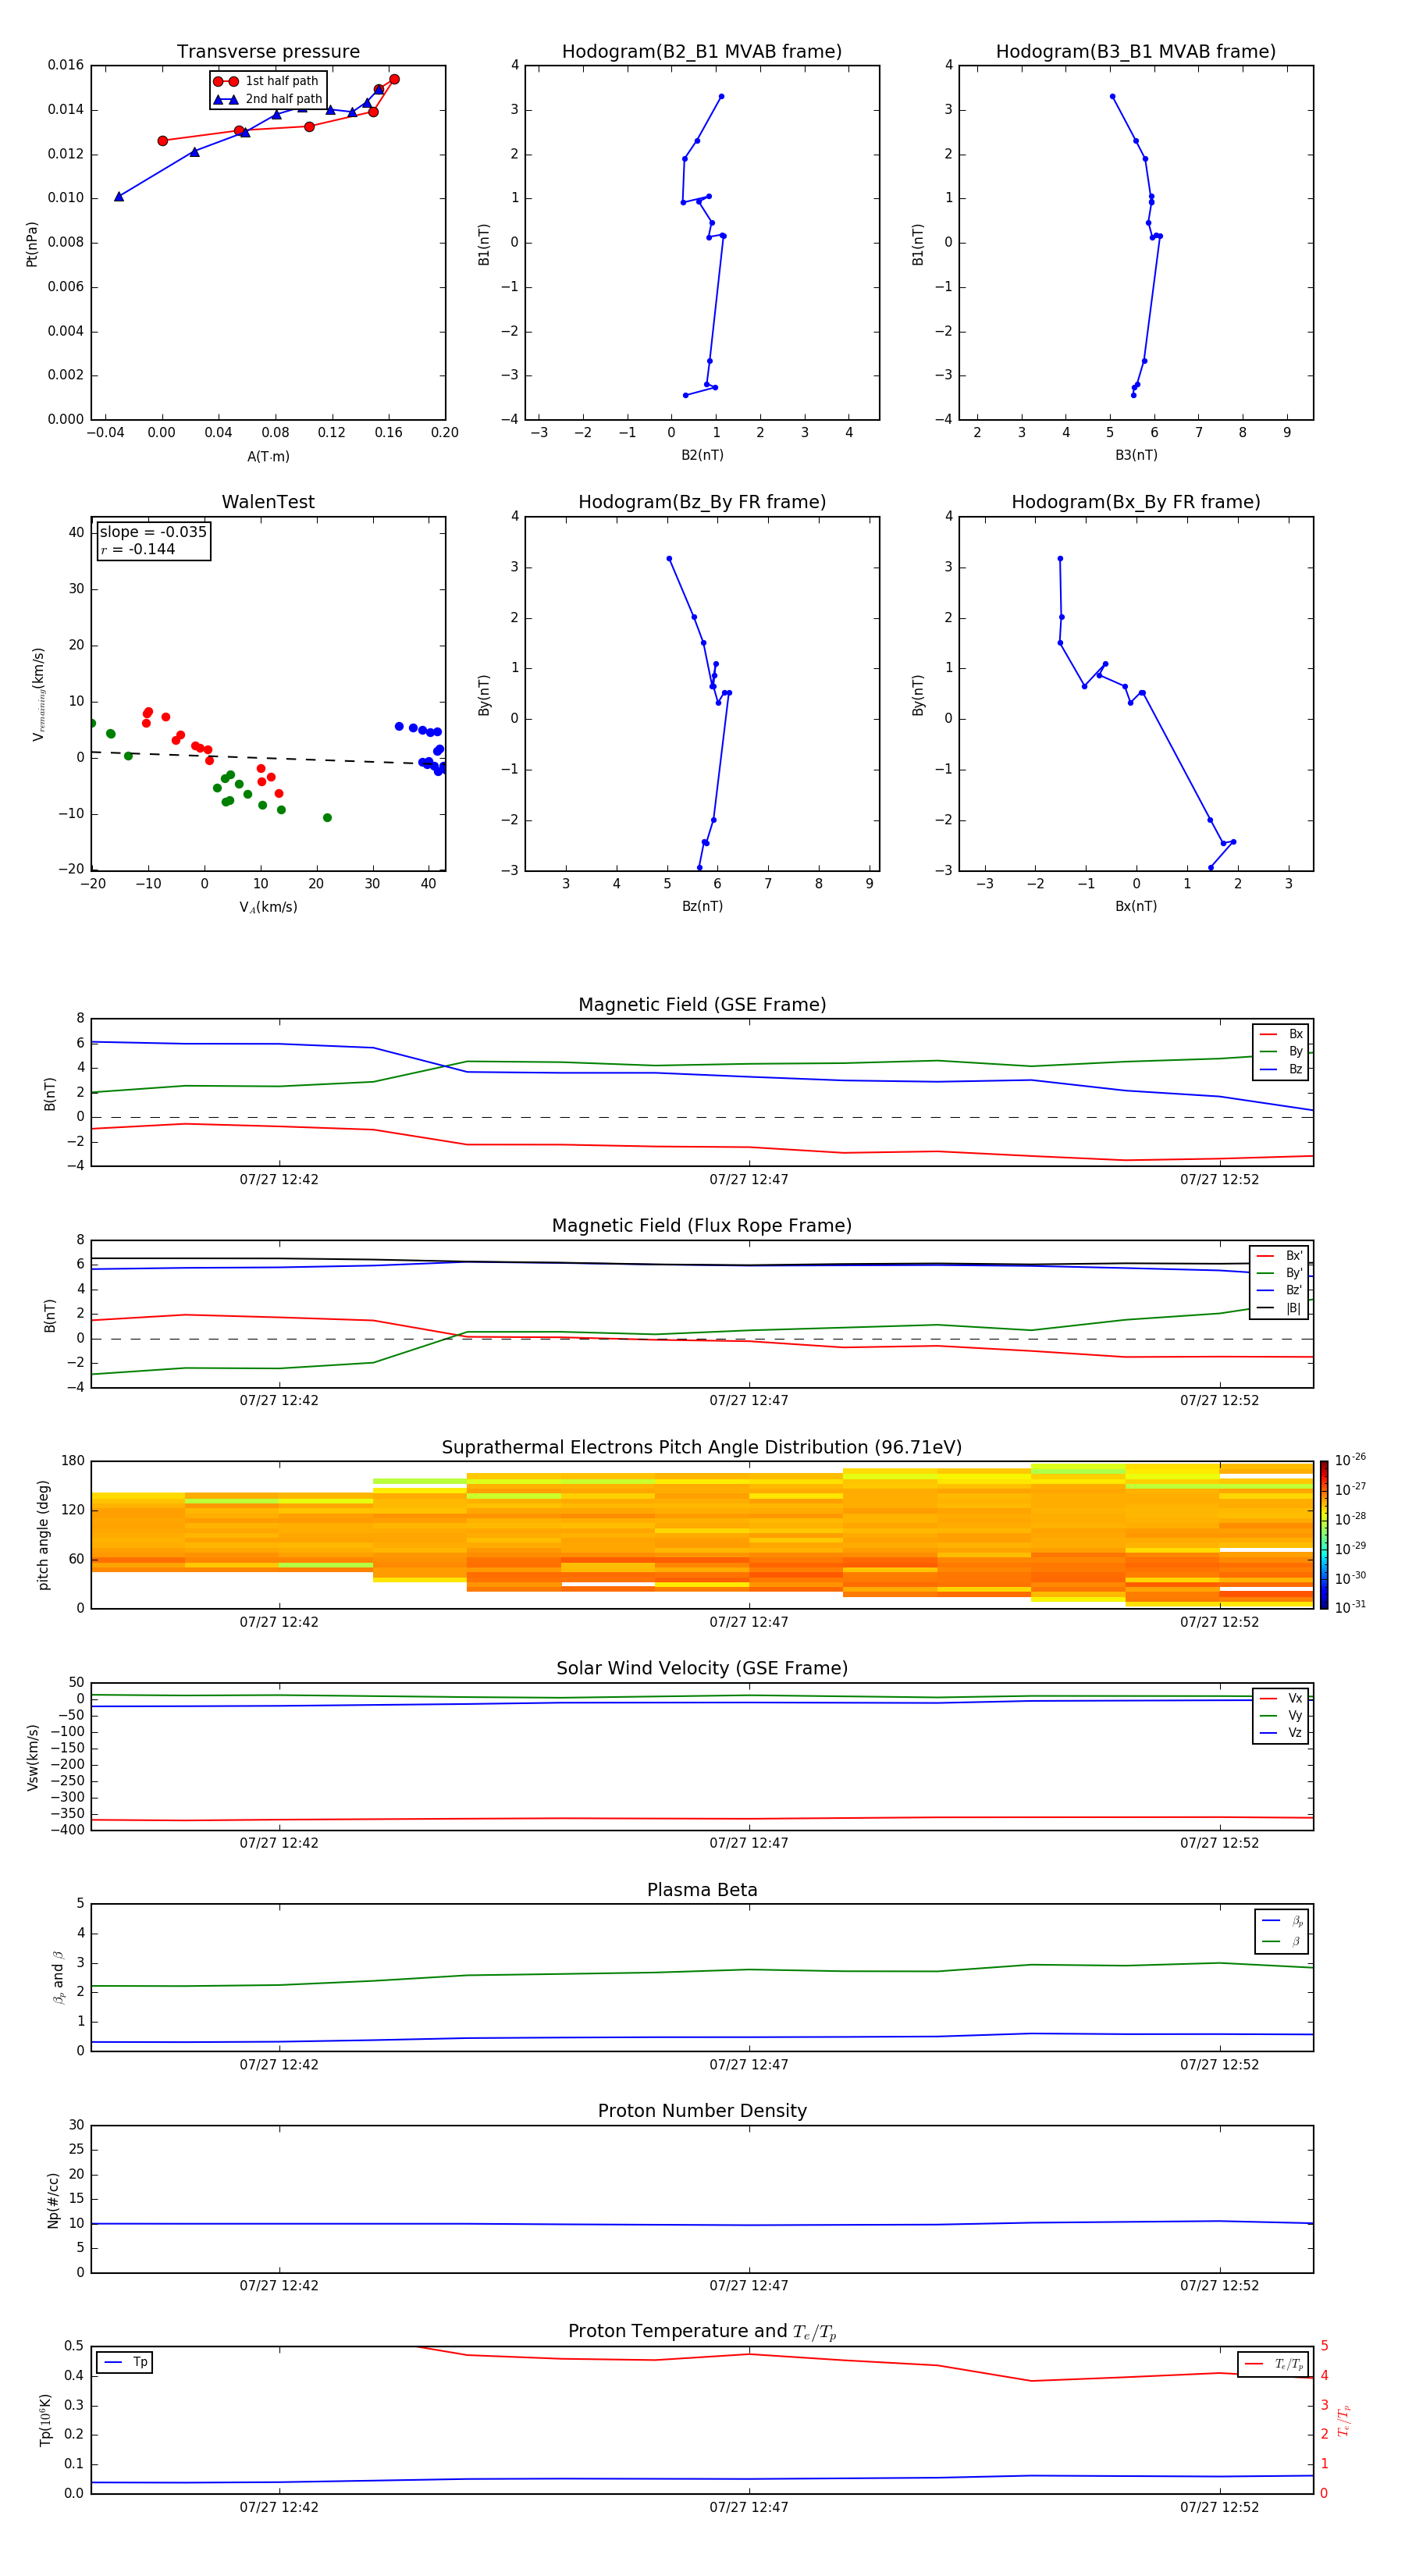Click the Suprathermal Electrons Pitch Angle title
The image size is (1405, 2576).
[702, 1447]
